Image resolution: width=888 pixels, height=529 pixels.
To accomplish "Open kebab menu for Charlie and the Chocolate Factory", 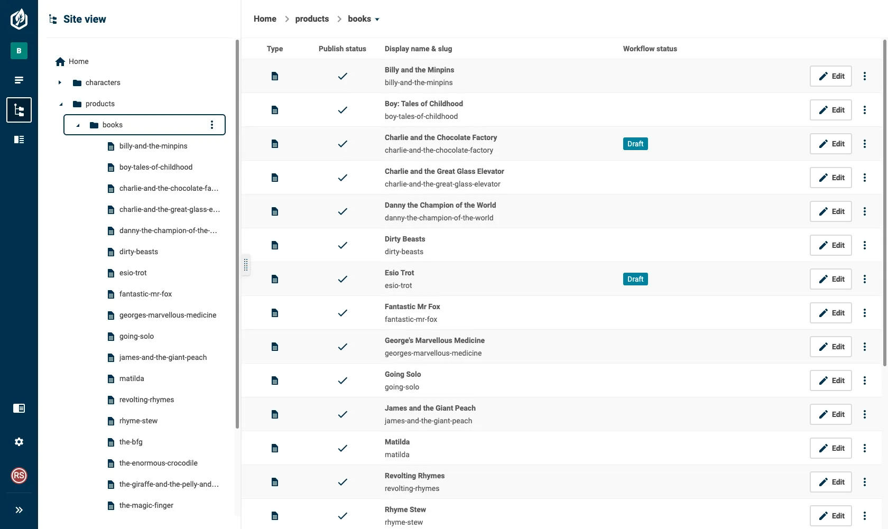I will 865,144.
